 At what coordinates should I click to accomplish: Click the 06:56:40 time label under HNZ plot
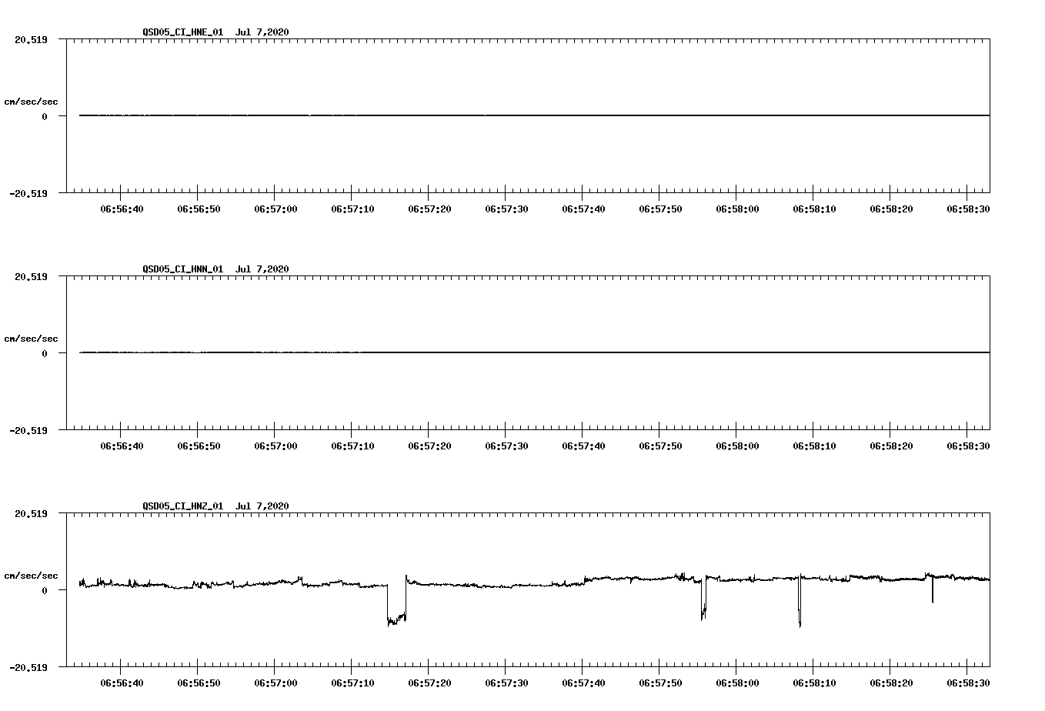point(122,683)
